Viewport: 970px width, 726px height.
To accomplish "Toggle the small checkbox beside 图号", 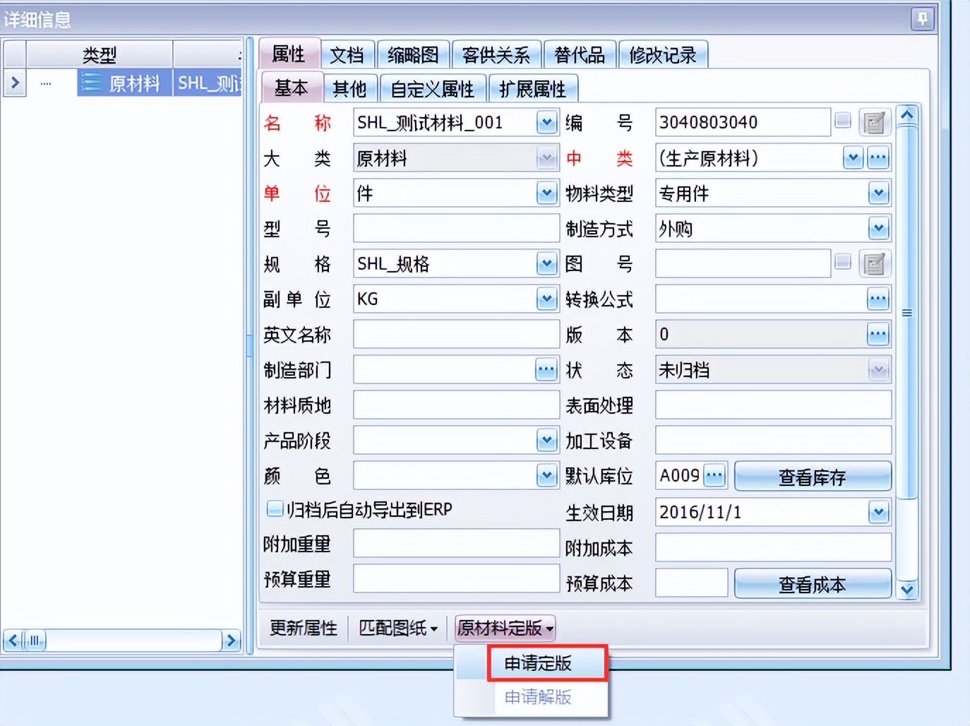I will (842, 263).
